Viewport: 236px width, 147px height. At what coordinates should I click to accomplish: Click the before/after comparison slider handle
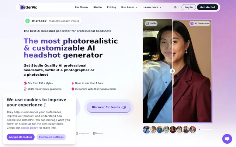tap(172, 71)
